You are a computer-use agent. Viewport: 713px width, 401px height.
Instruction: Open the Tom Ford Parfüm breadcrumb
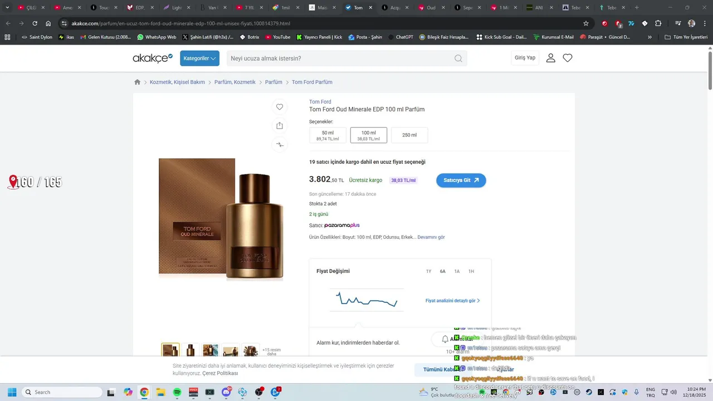click(312, 82)
